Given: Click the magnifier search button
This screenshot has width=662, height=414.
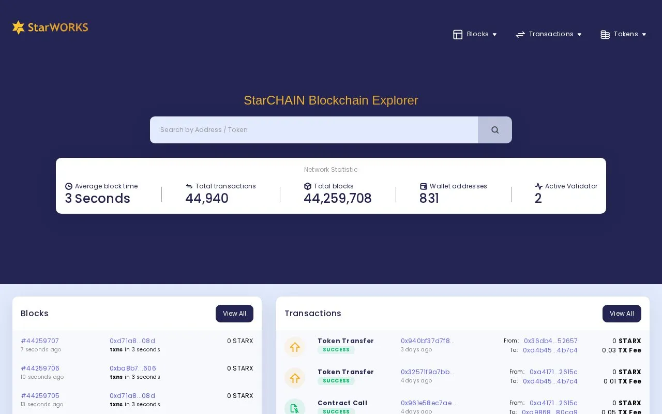Looking at the screenshot, I should [495, 130].
